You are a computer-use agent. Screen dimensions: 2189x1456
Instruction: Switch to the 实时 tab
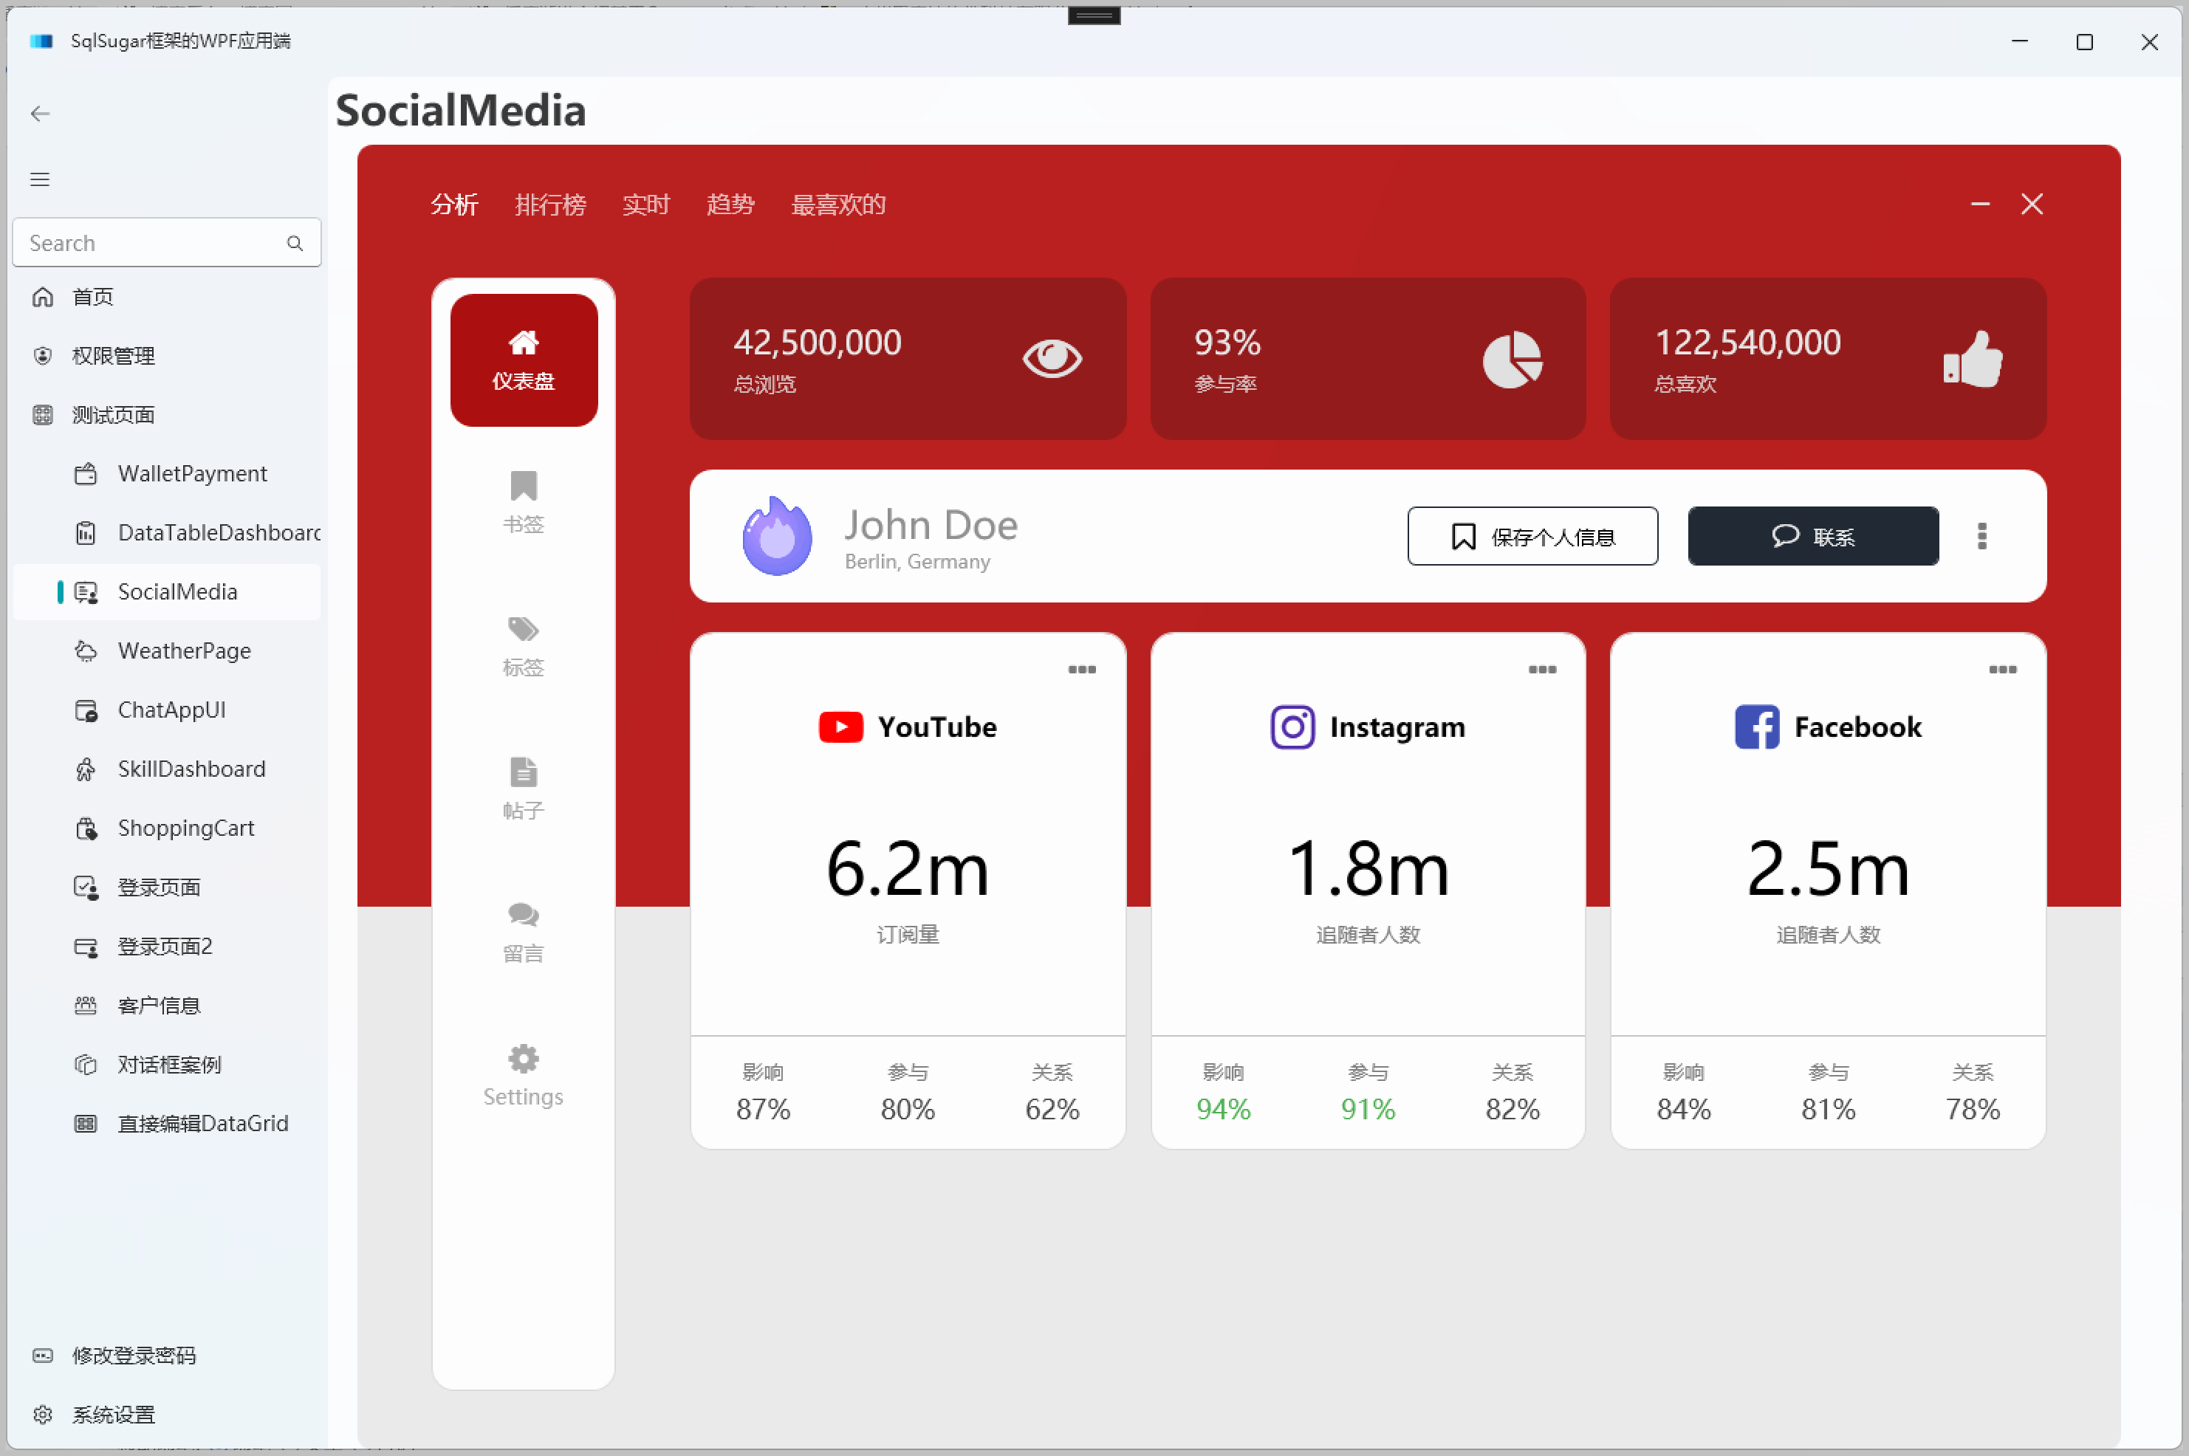click(646, 205)
